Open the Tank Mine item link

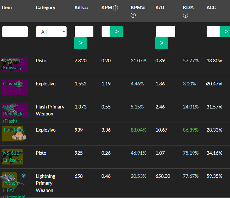tap(14, 130)
